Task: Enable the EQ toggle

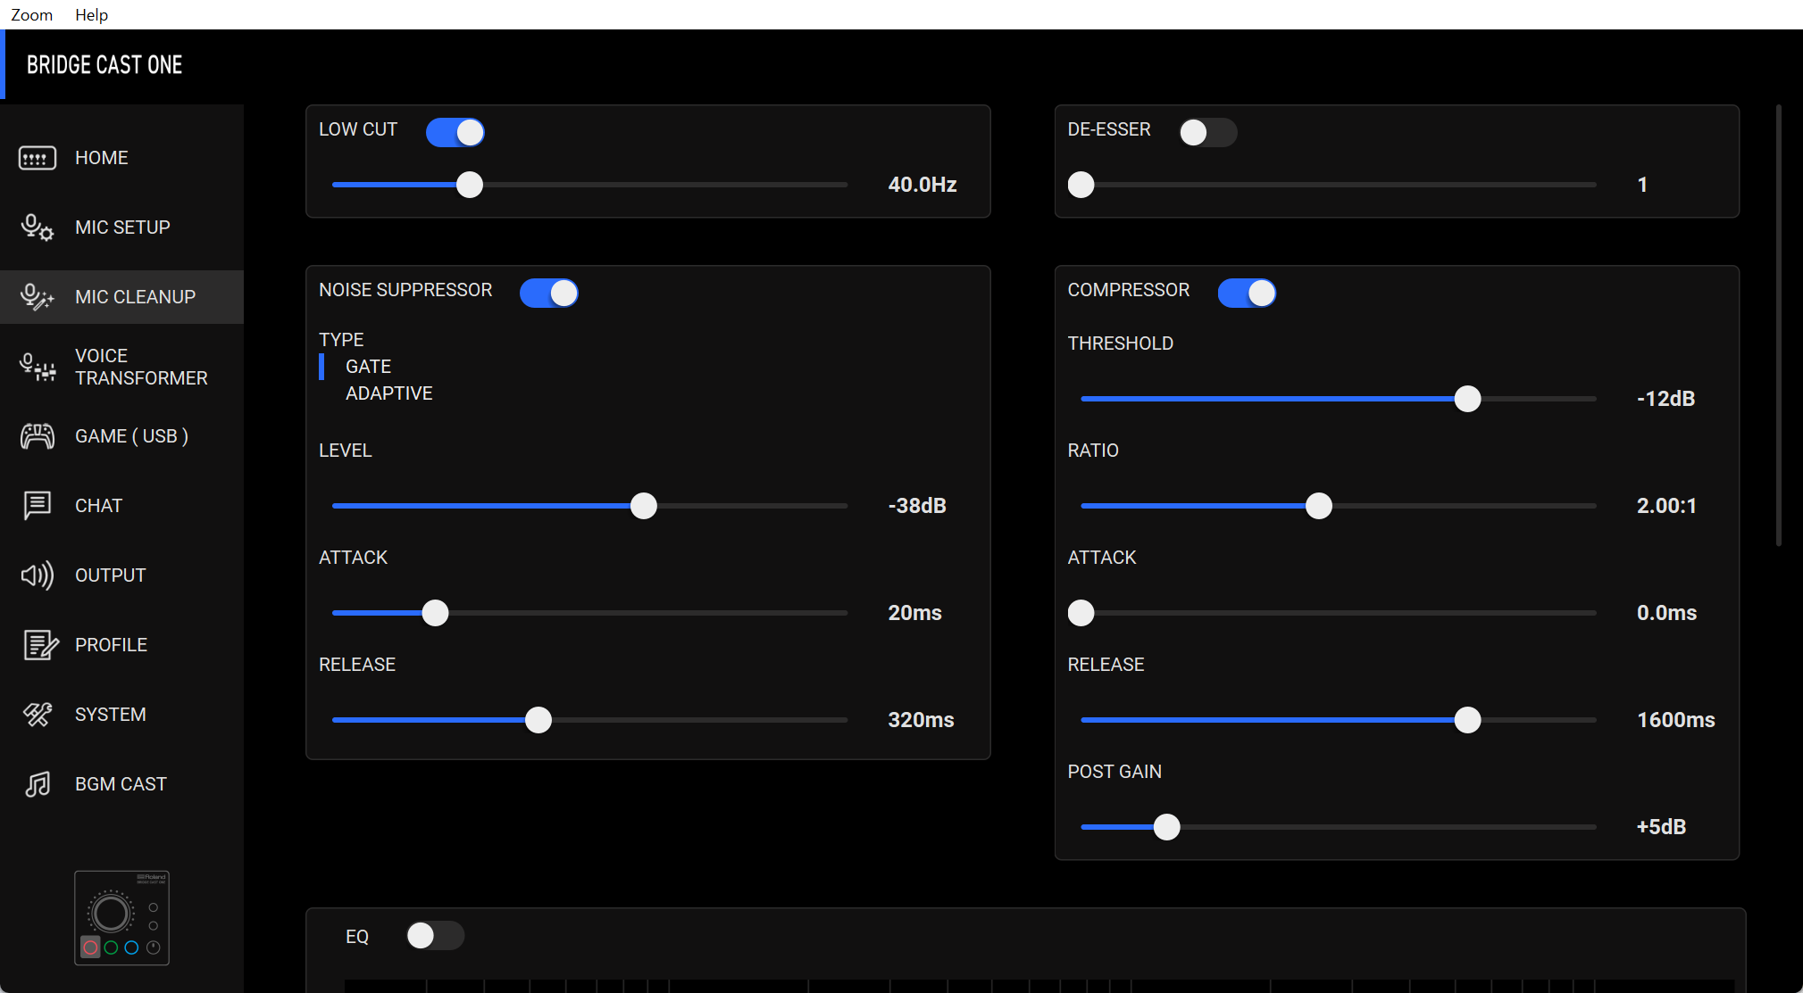Action: [x=435, y=935]
